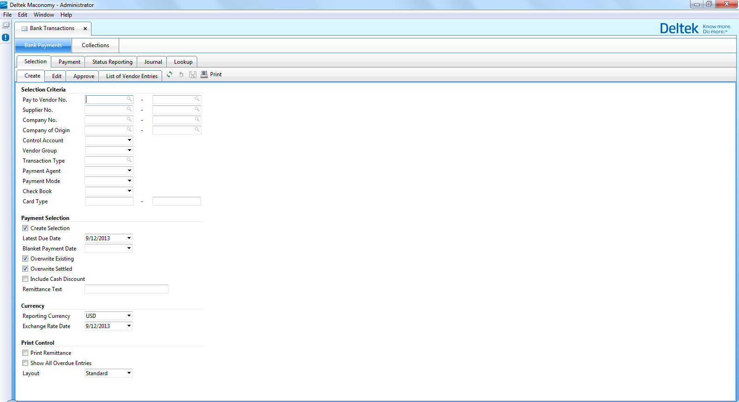Screen dimensions: 739x402
Task: Click the first Pay to Vendor No. field
Action: (109, 99)
